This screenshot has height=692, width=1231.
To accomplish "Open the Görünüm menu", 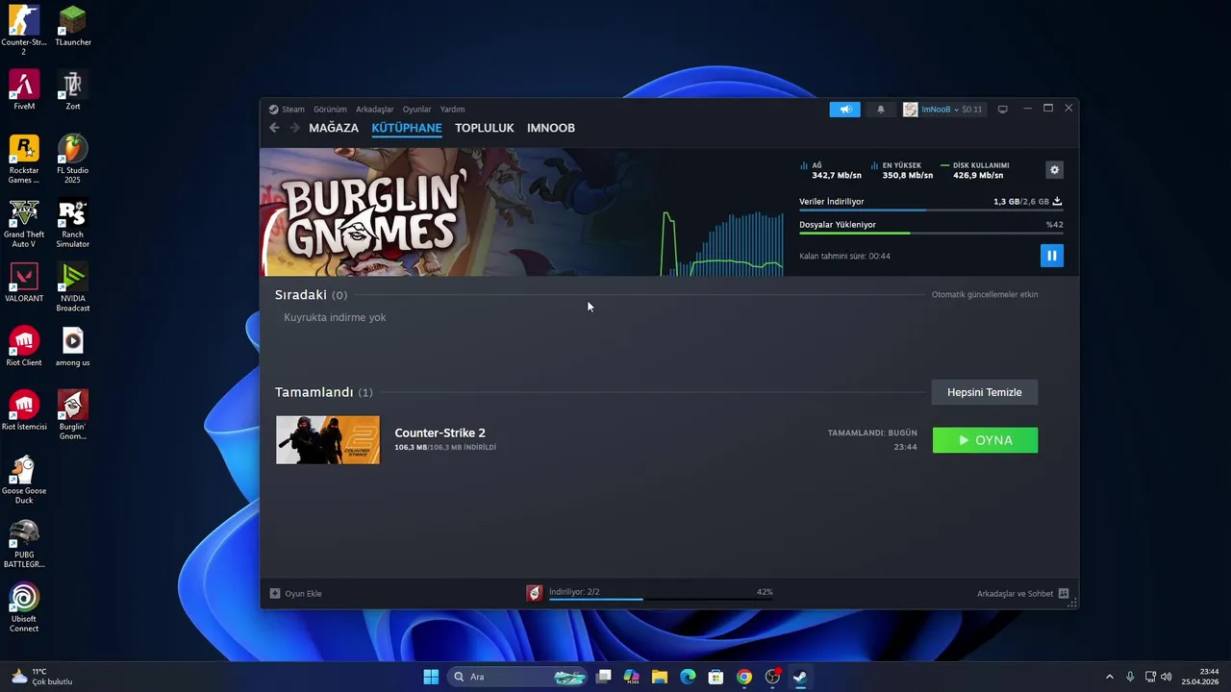I will click(x=330, y=110).
